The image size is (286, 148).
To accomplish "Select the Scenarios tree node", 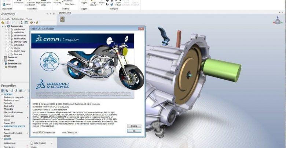I will click(x=12, y=57).
